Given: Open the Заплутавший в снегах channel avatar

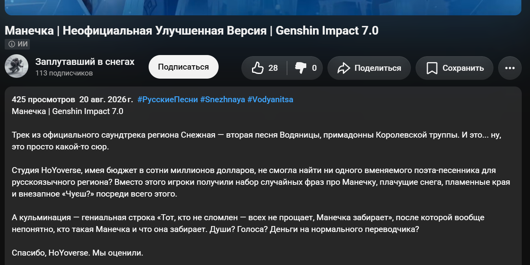Looking at the screenshot, I should [17, 66].
